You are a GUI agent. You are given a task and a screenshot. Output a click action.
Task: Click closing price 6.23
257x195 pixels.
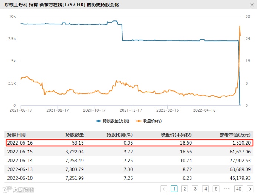pyautogui.click(x=187, y=178)
